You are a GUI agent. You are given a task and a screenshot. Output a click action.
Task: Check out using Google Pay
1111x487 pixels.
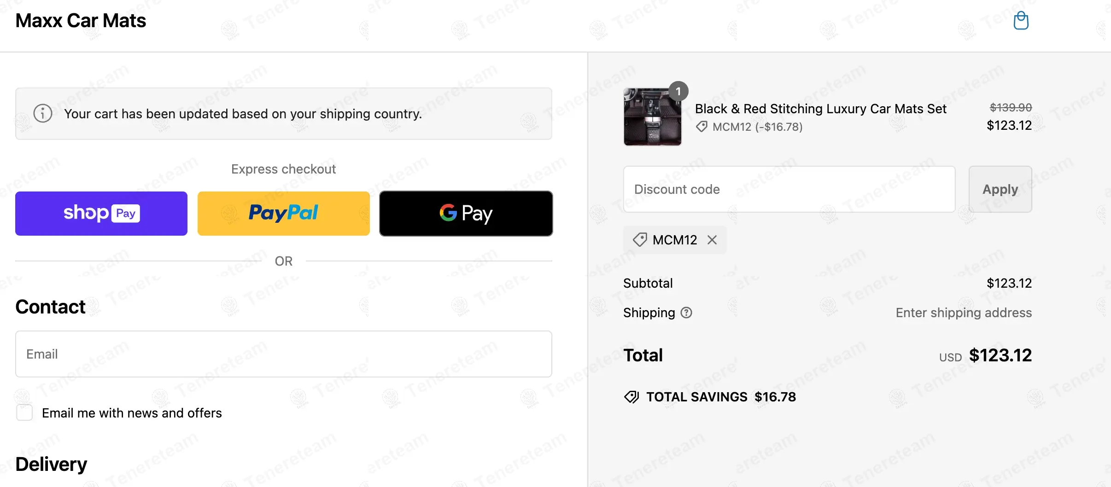466,214
